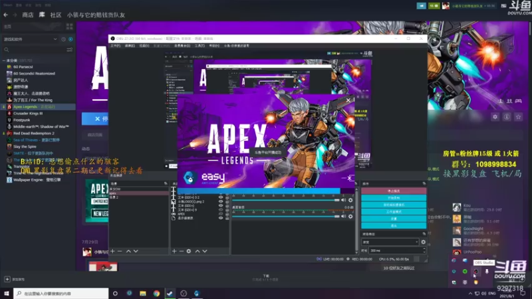Image resolution: width=532 pixels, height=299 pixels.
Task: Open the Windows Start menu
Action: 7,293
